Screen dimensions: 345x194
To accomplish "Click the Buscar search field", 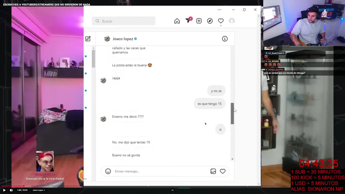I will pos(123,21).
